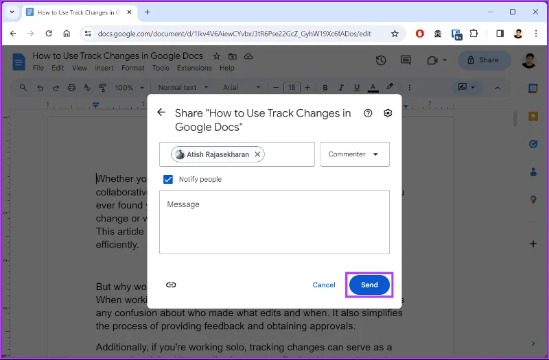The width and height of the screenshot is (549, 360).
Task: Open the View menu
Action: coord(80,68)
